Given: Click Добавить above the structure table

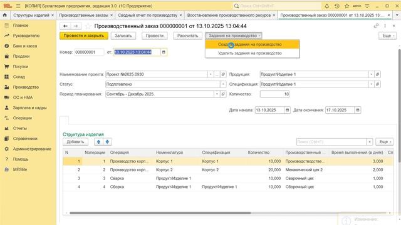Looking at the screenshot, I should pos(75,142).
